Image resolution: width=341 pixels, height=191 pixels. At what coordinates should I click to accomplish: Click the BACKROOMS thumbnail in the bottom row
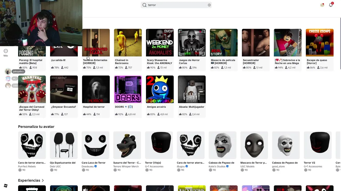click(x=192, y=188)
